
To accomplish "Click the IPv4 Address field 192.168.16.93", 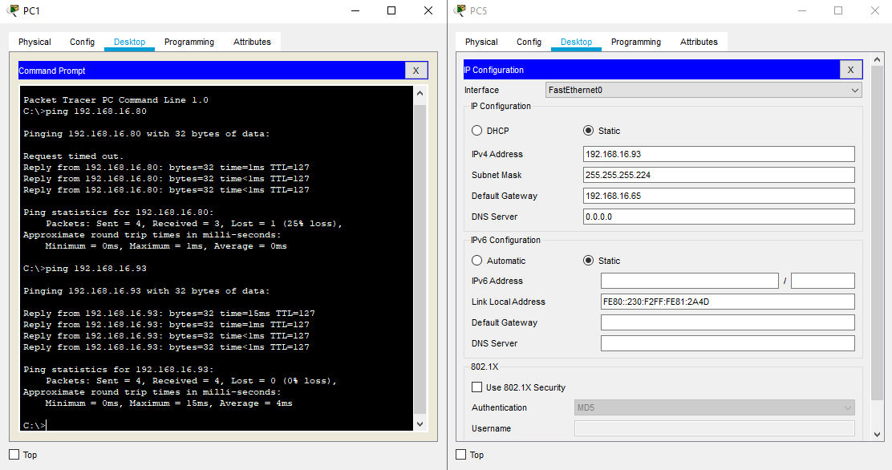I will click(719, 154).
